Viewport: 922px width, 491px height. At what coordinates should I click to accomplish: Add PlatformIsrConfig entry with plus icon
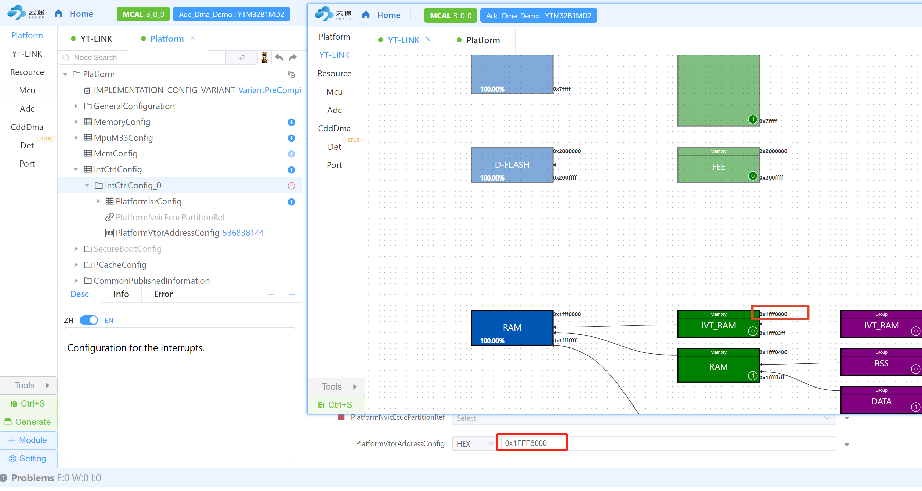click(x=291, y=202)
